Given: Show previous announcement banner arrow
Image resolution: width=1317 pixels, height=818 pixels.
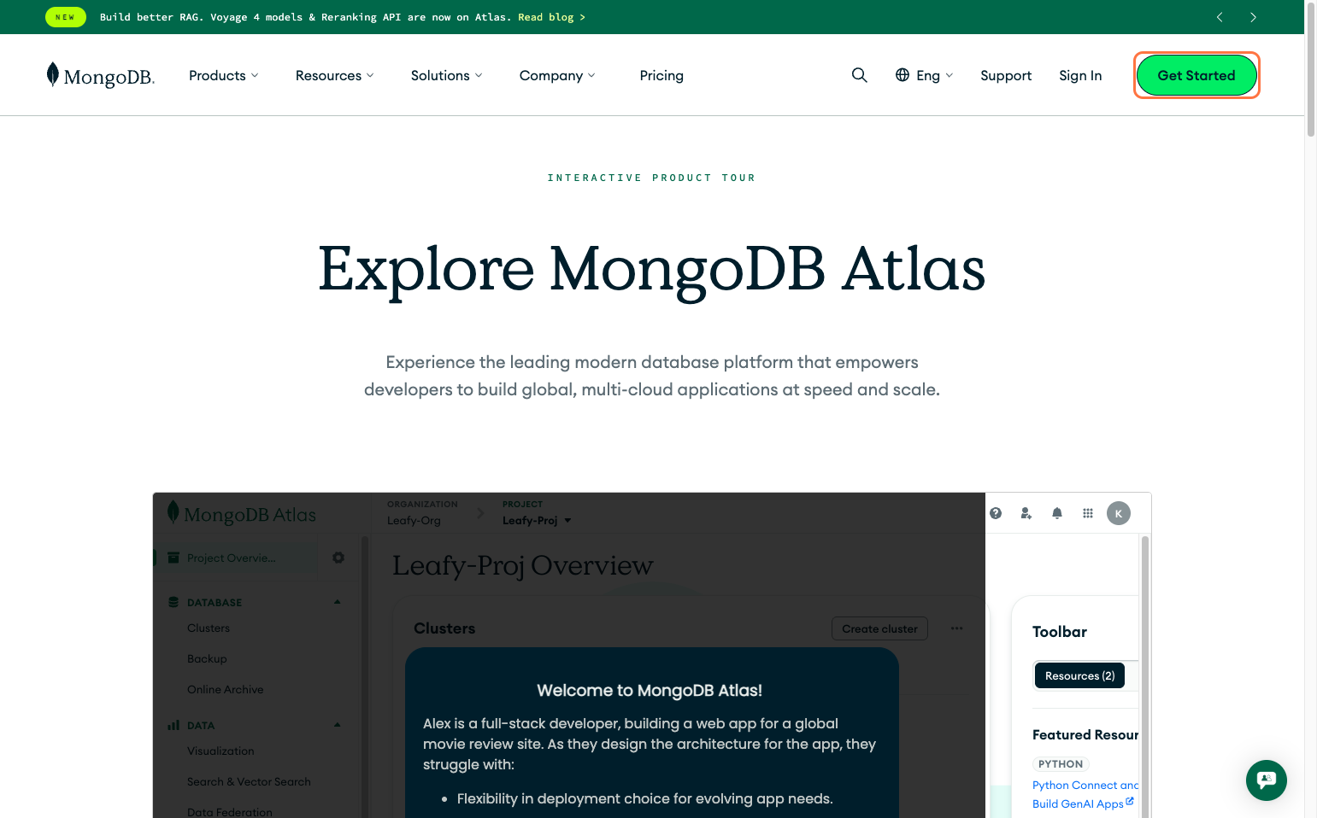Looking at the screenshot, I should pos(1220,17).
